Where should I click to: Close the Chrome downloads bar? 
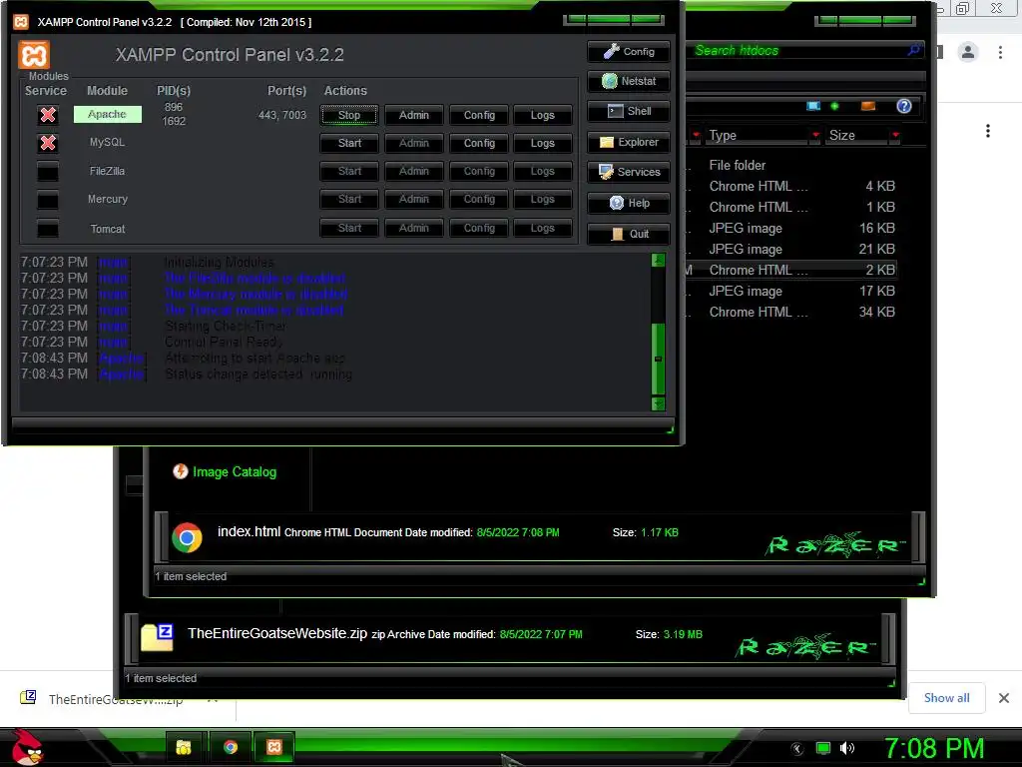[1004, 698]
